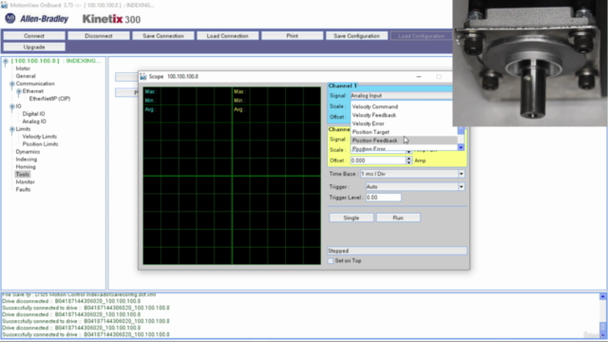Image resolution: width=608 pixels, height=342 pixels.
Task: Click the log panel scrollbar up arrow
Action: click(602, 296)
